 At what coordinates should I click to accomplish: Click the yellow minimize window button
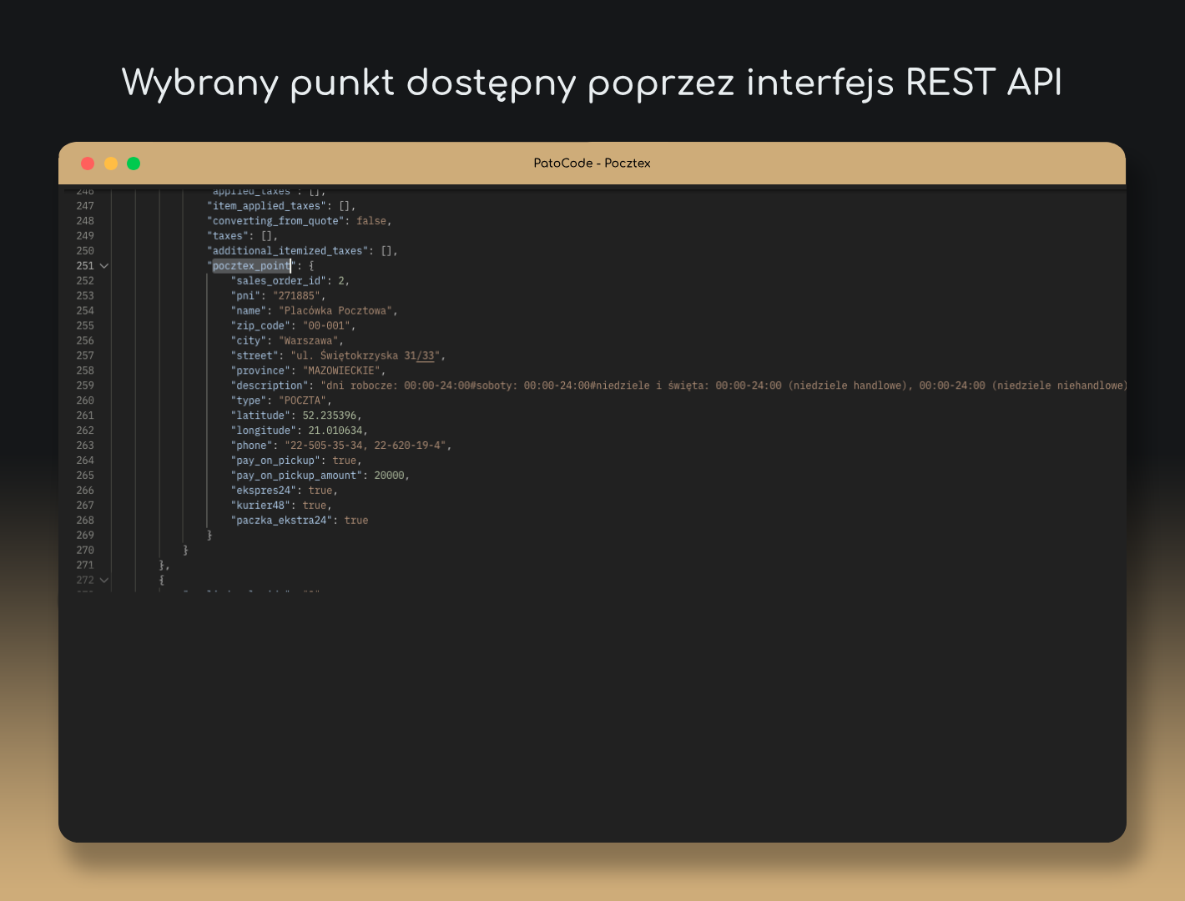point(111,164)
